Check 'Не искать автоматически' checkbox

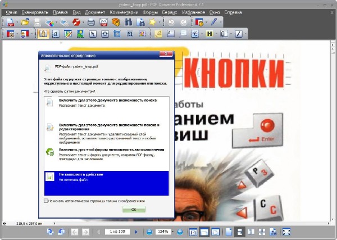46,201
